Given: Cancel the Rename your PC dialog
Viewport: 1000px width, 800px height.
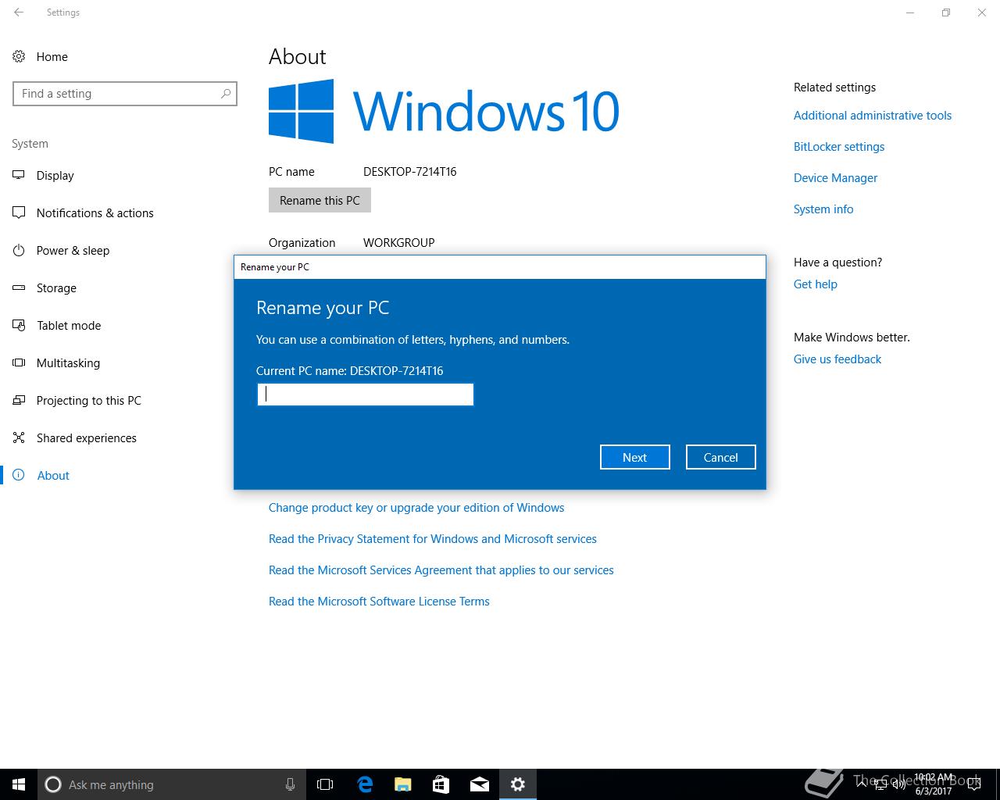Looking at the screenshot, I should 720,457.
